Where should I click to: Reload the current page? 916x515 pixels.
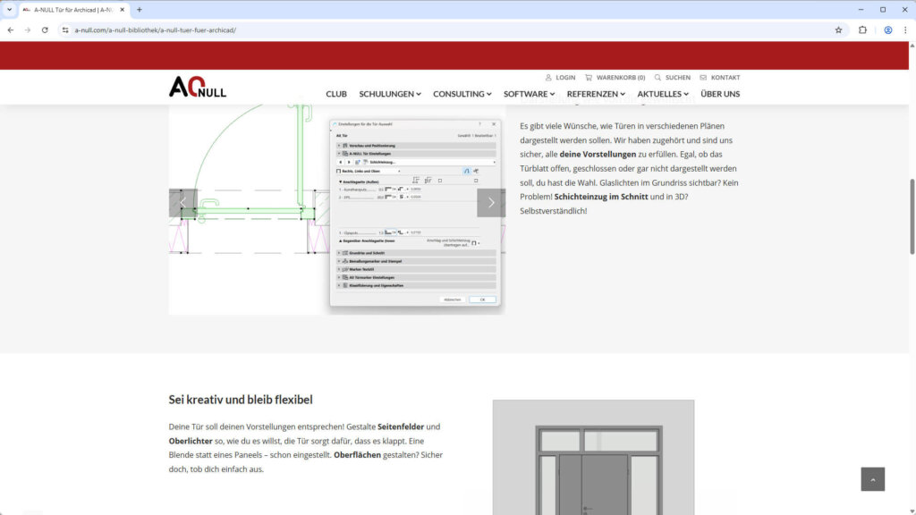pyautogui.click(x=45, y=30)
